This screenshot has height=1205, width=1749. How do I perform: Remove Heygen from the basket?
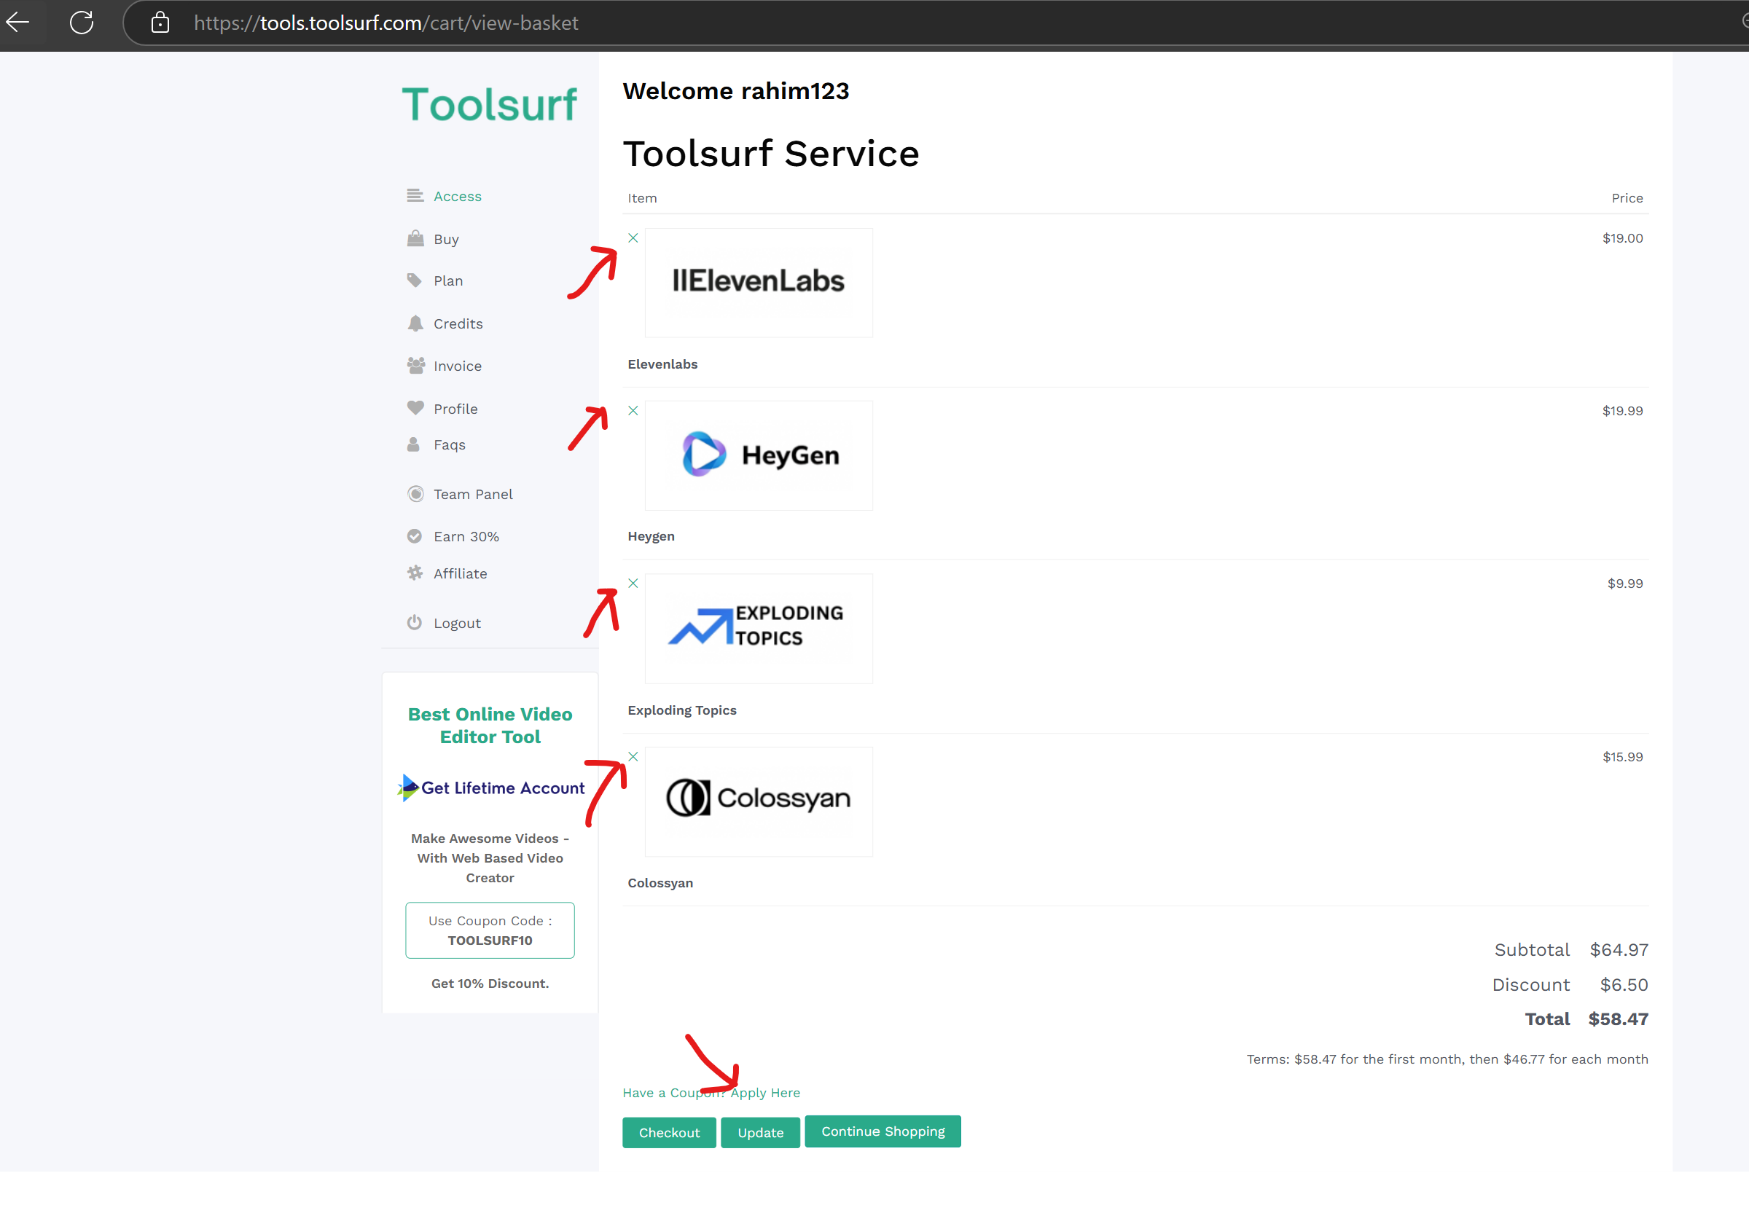tap(633, 411)
